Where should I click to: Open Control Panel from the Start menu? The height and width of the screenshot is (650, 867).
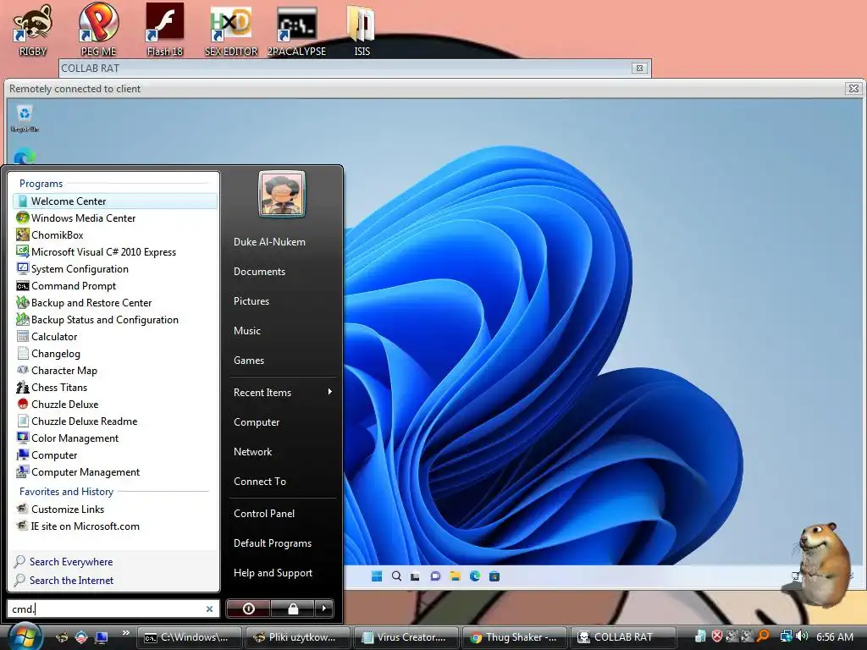click(264, 514)
